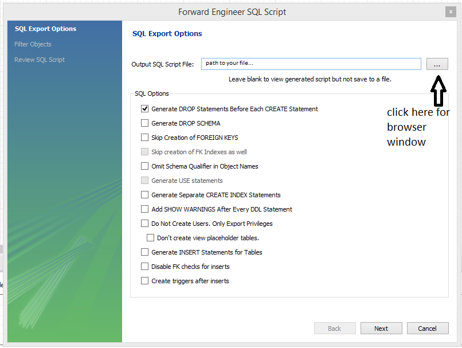Check Skip Creation of FOREIGN KEYS
The height and width of the screenshot is (348, 462).
[145, 138]
